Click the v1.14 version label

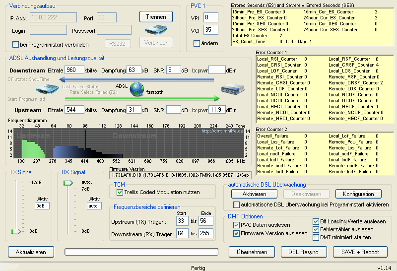pos(384,268)
